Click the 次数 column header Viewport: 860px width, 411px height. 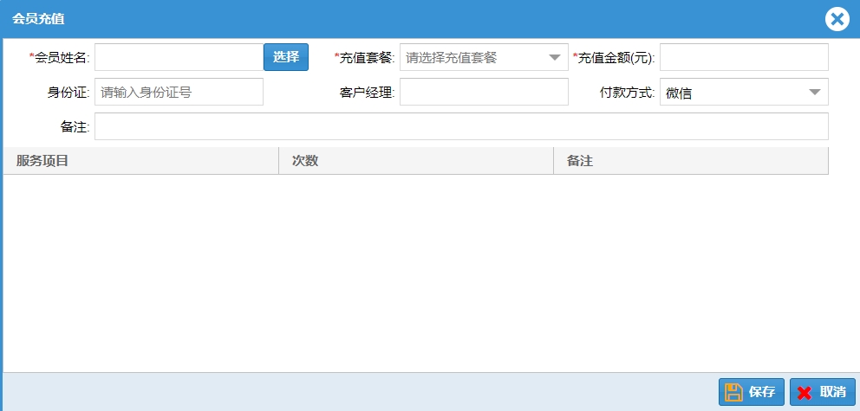[416, 161]
